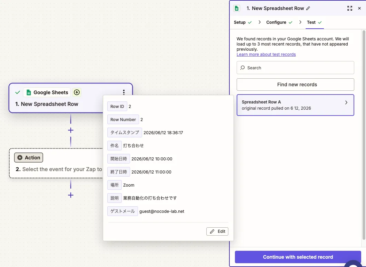
Task: Click the Edit button in record popup
Action: point(217,231)
